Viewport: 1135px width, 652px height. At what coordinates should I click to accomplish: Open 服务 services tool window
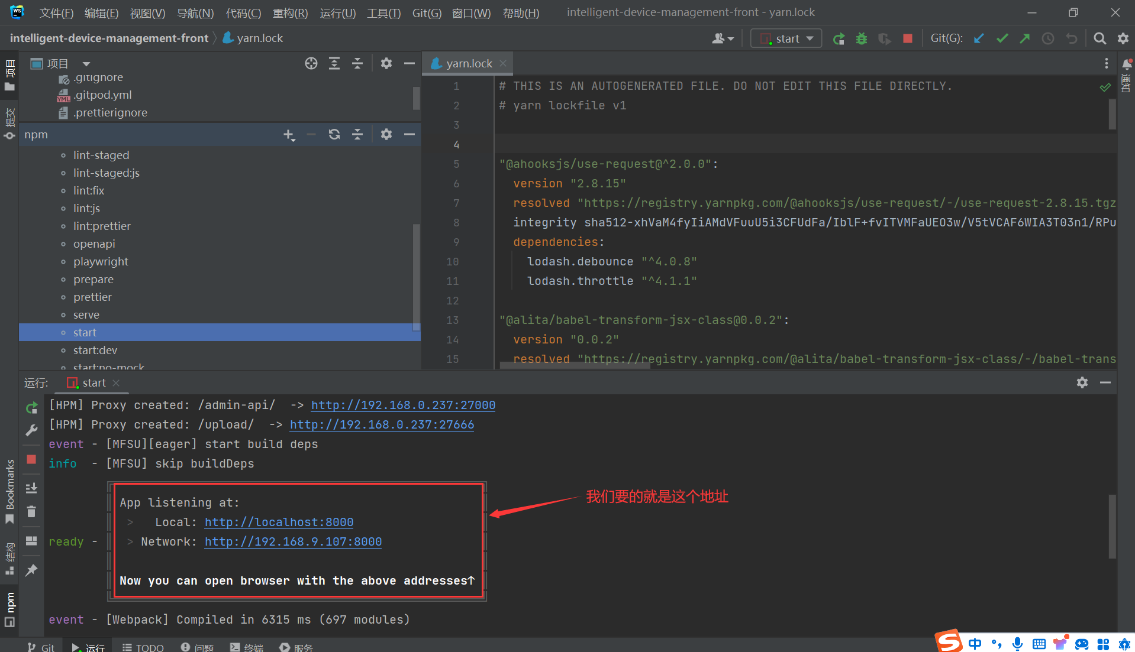click(296, 647)
